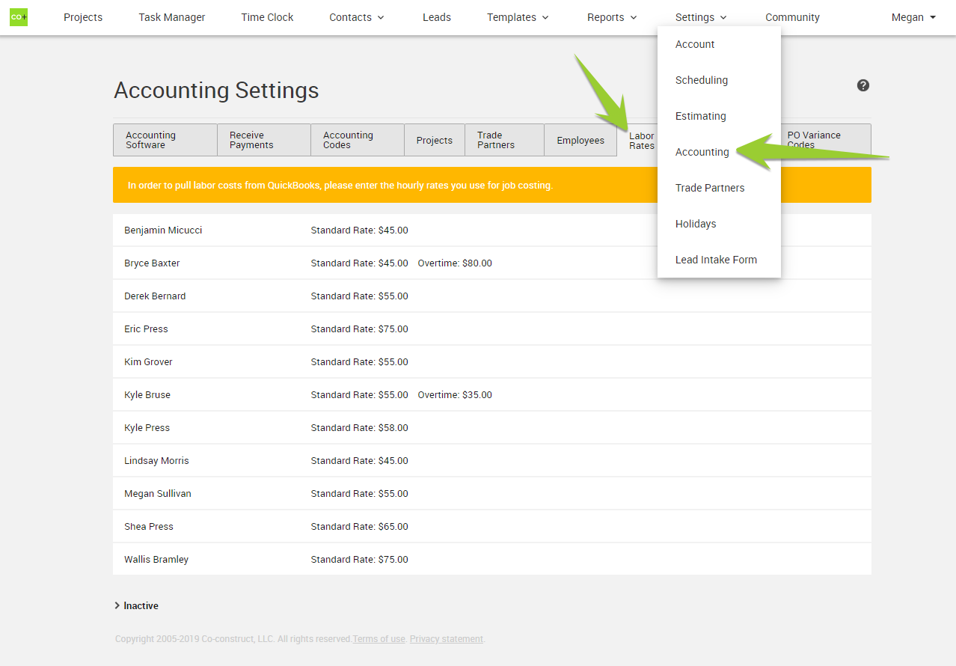Choose Holidays from the Settings menu
This screenshot has height=666, width=956.
point(695,224)
